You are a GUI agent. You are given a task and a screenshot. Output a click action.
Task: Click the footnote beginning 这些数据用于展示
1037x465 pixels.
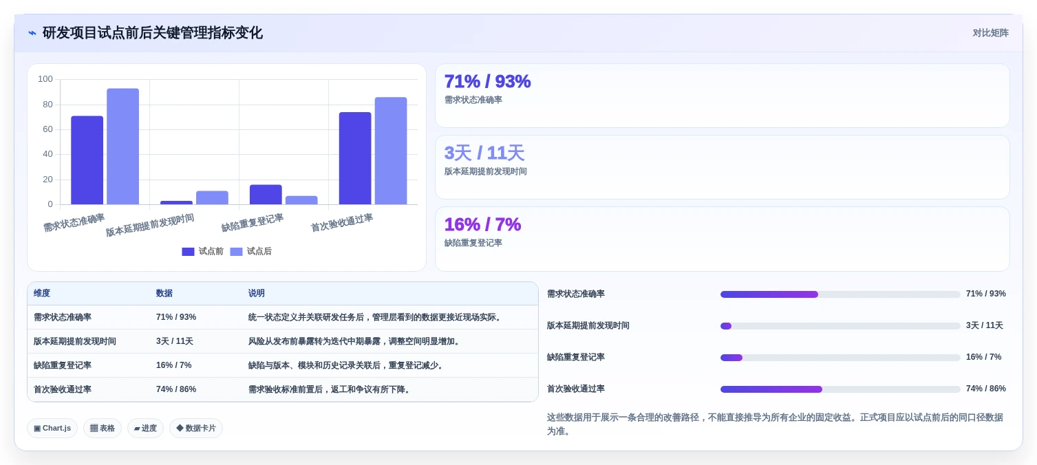point(775,424)
